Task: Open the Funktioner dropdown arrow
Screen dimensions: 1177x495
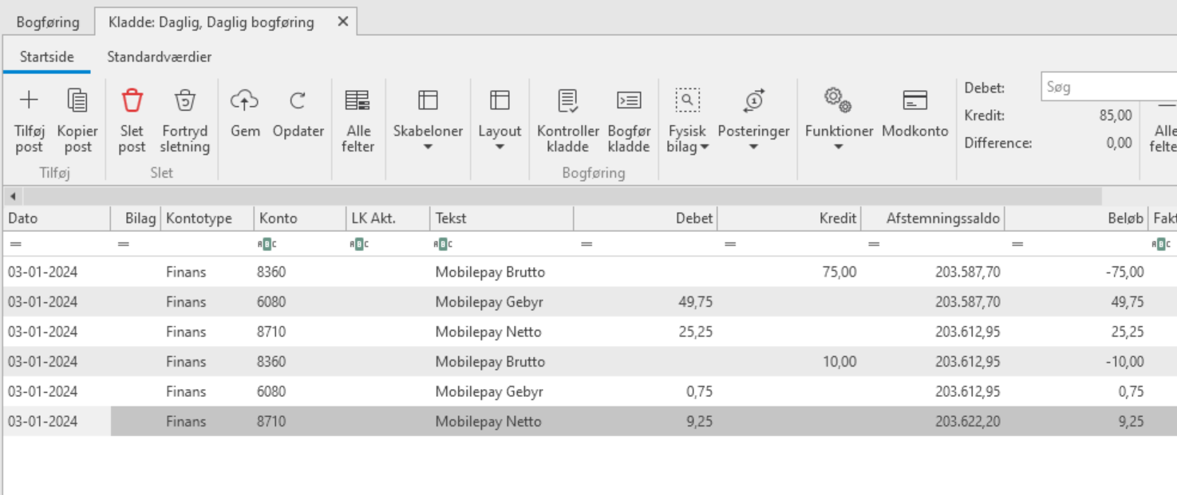Action: [x=839, y=147]
